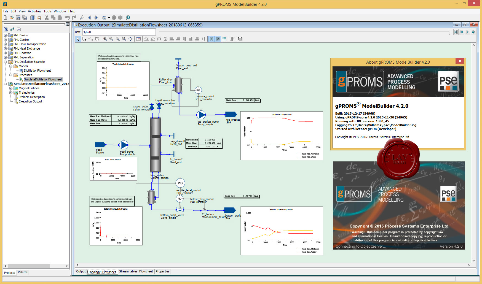Toggle the M model-names display button
482x284 pixels.
218,39
